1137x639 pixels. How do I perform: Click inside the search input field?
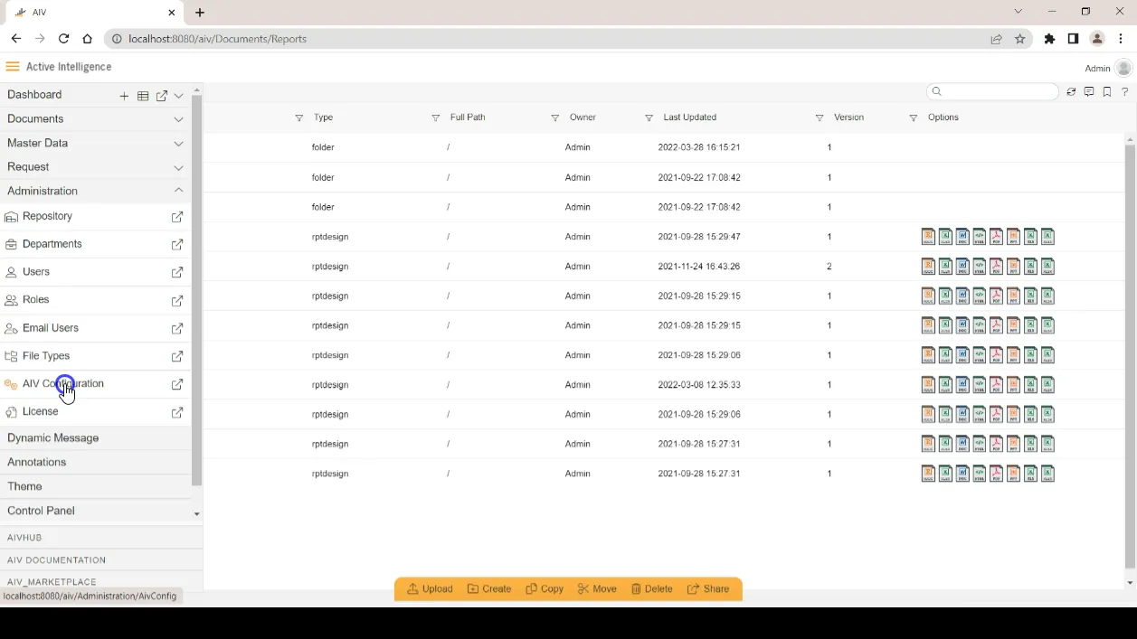pyautogui.click(x=992, y=91)
